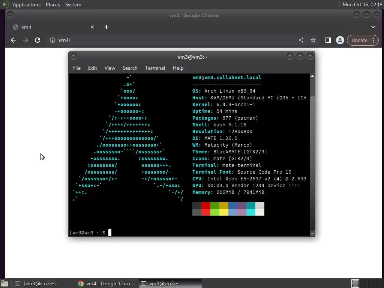
Task: Open the terminal Edit menu
Action: (x=92, y=68)
